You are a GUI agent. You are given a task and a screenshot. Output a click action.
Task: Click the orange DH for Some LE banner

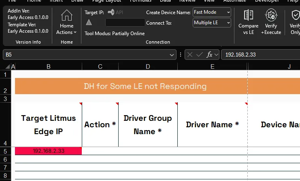[x=157, y=86]
